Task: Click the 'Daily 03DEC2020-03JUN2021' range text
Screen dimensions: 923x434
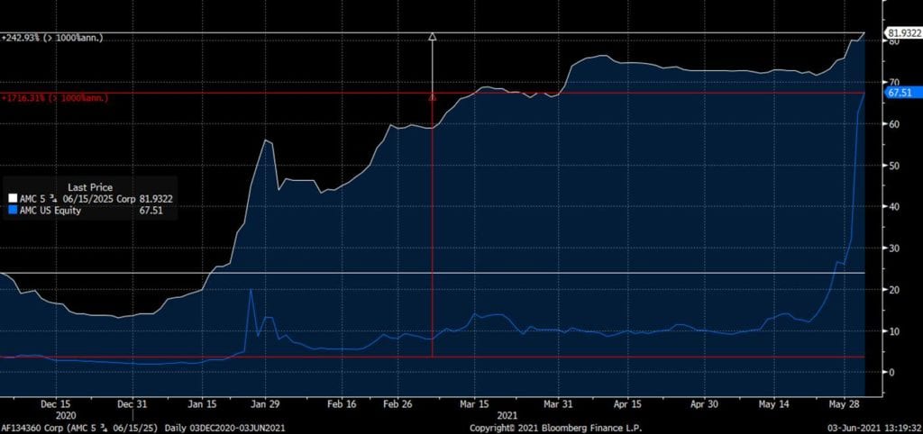Action: 224,428
